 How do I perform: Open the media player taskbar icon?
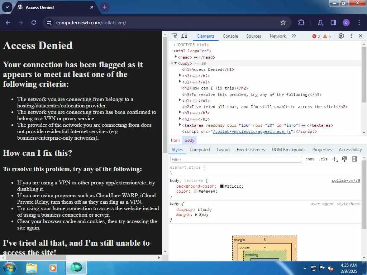[x=53, y=268]
